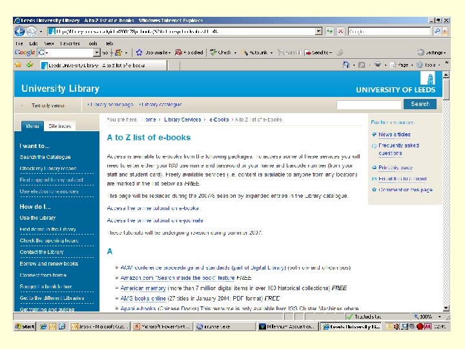Open Google Toolbar Bookmarks star
The width and height of the screenshot is (465, 349).
[139, 52]
